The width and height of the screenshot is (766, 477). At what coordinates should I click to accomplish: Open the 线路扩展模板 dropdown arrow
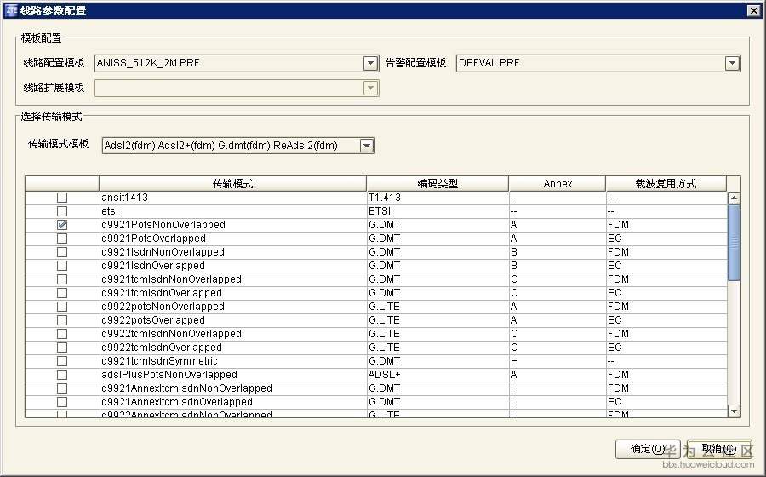click(x=370, y=88)
